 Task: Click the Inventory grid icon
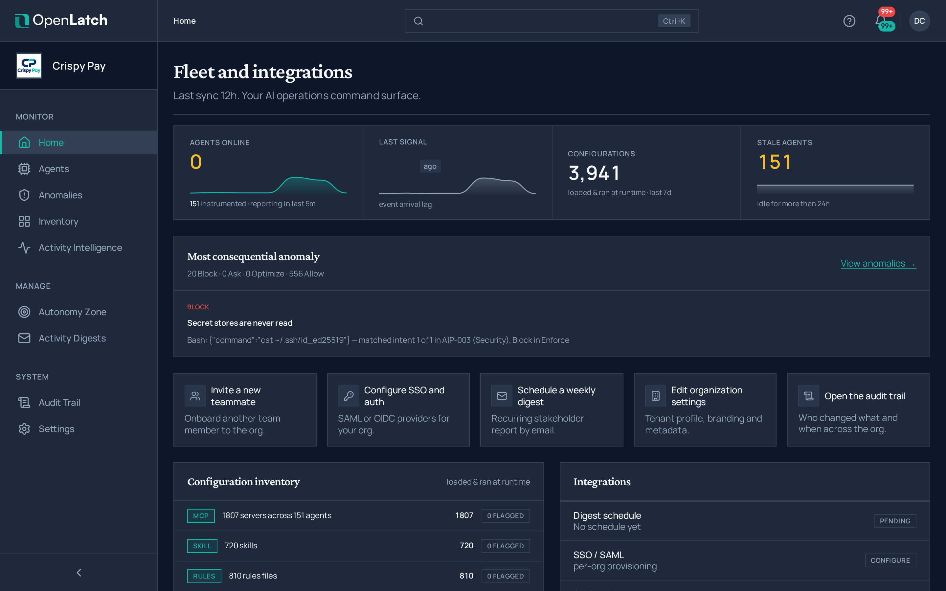pyautogui.click(x=24, y=221)
